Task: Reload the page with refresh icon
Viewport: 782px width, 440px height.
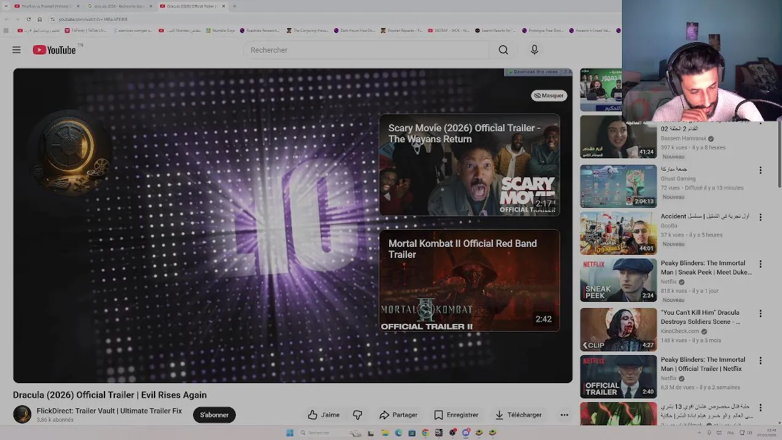Action: click(28, 19)
